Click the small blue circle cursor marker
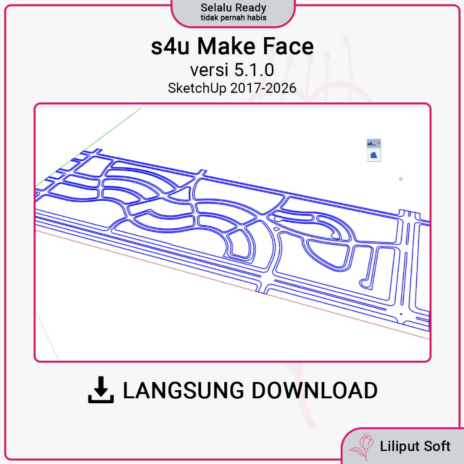The image size is (464, 464). point(401,179)
